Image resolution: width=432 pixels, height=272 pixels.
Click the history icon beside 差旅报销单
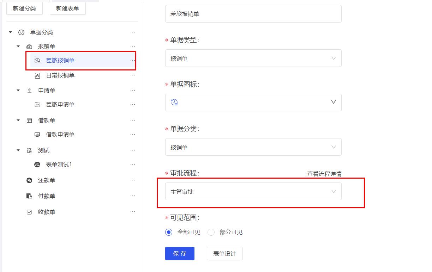[37, 61]
